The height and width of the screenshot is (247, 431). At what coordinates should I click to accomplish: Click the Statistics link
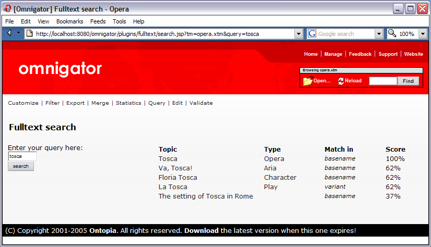pos(128,103)
